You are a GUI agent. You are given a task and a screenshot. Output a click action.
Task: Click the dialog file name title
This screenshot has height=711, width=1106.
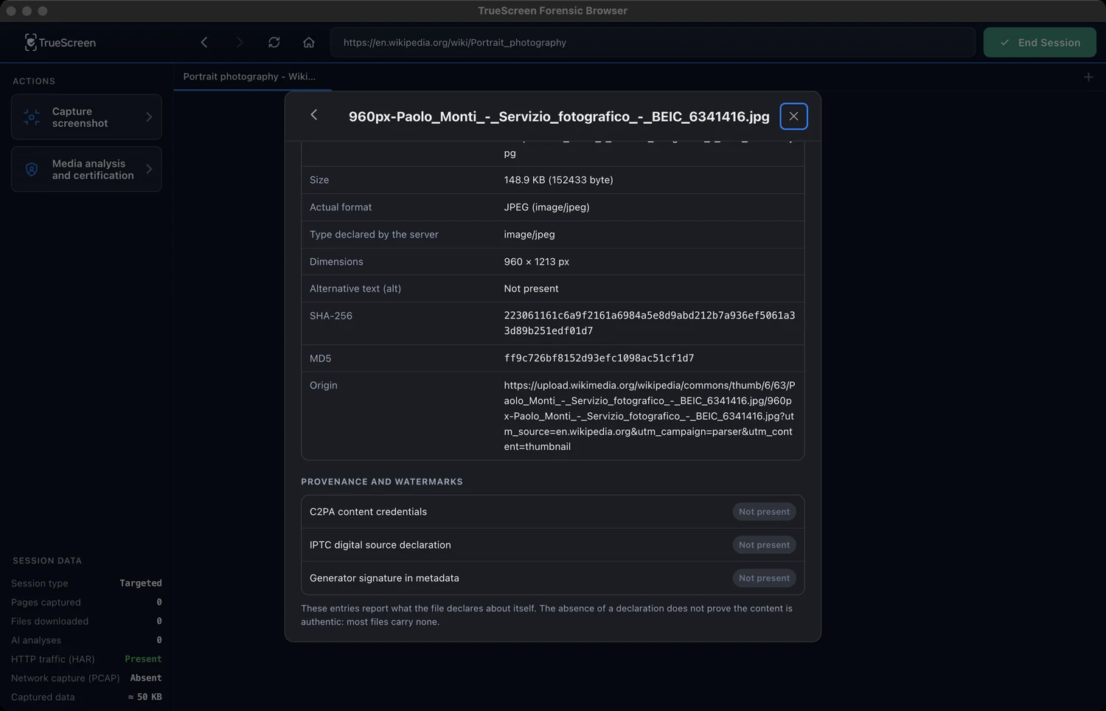559,117
